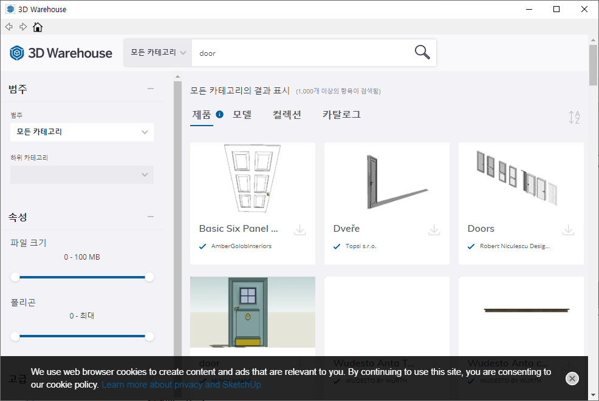Click the page vertical scrollbar thumb
This screenshot has height=401, width=599.
coord(593,65)
